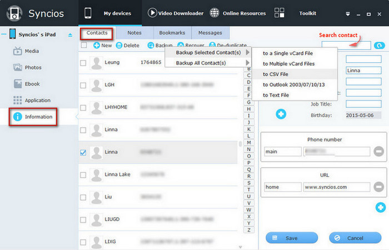Click the Job Title input field

363,104
